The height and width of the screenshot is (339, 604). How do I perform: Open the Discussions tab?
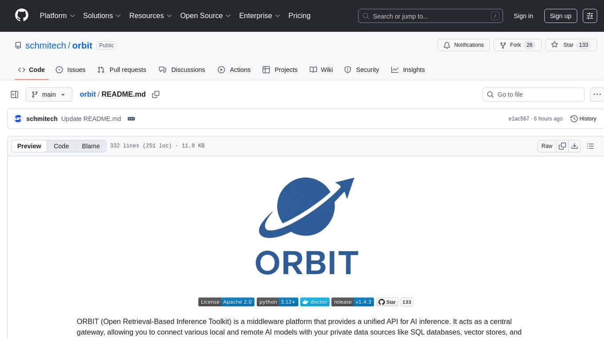182,70
